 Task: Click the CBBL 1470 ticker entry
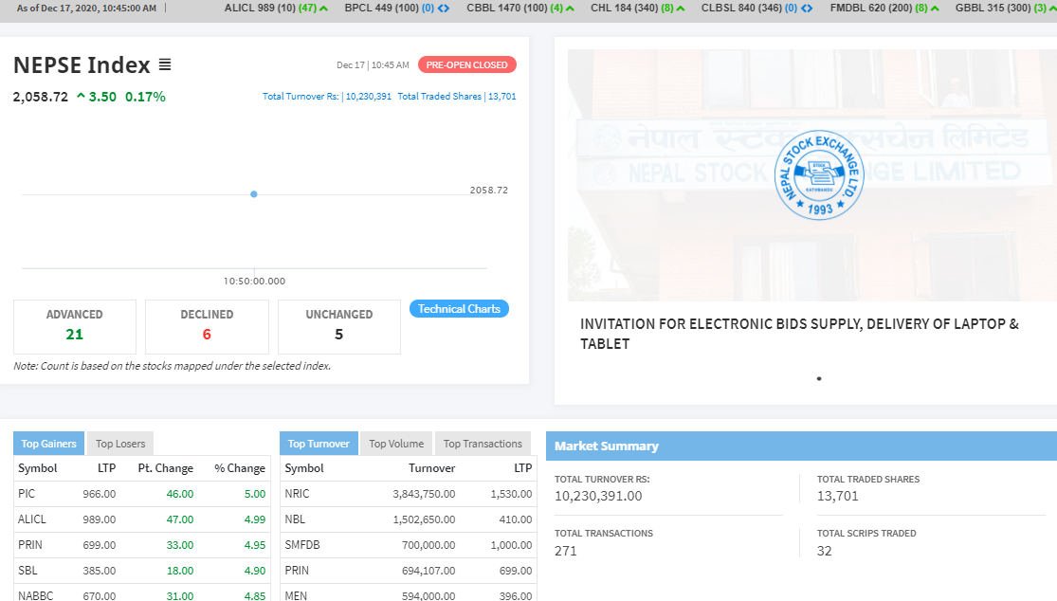click(520, 9)
